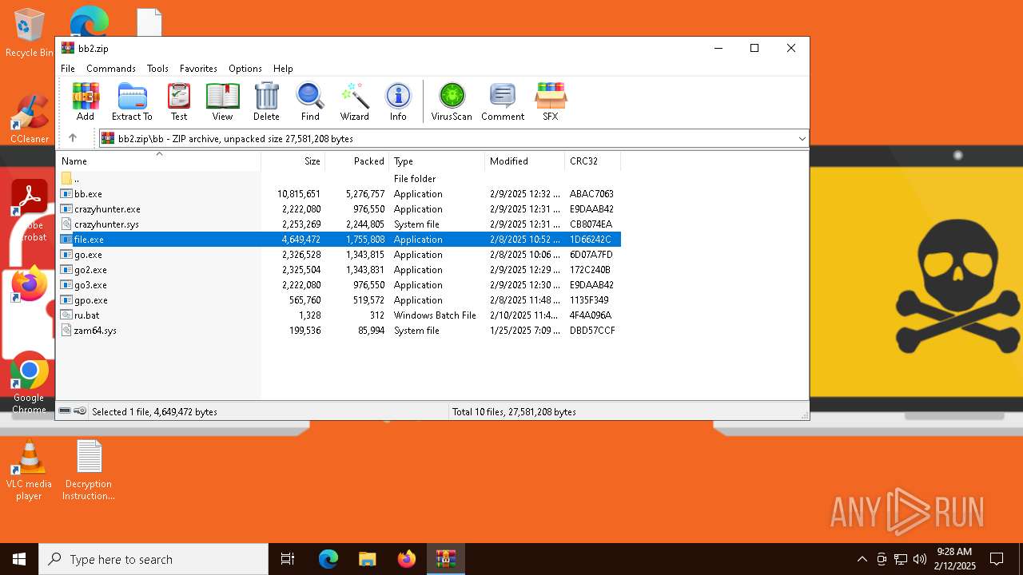Select crazyhunter.exe in the list
This screenshot has width=1023, height=575.
(x=339, y=209)
